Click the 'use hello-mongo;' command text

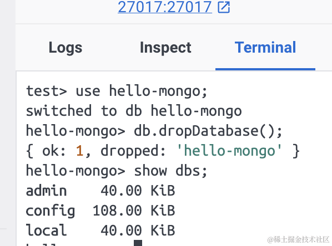click(142, 91)
